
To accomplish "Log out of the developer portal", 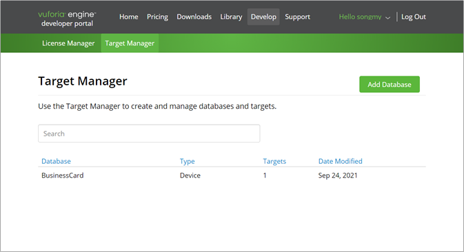I will click(414, 17).
